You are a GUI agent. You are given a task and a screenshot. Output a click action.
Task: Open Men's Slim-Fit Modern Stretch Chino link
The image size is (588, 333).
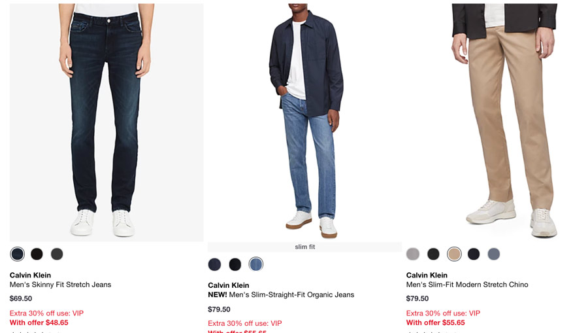coord(467,285)
